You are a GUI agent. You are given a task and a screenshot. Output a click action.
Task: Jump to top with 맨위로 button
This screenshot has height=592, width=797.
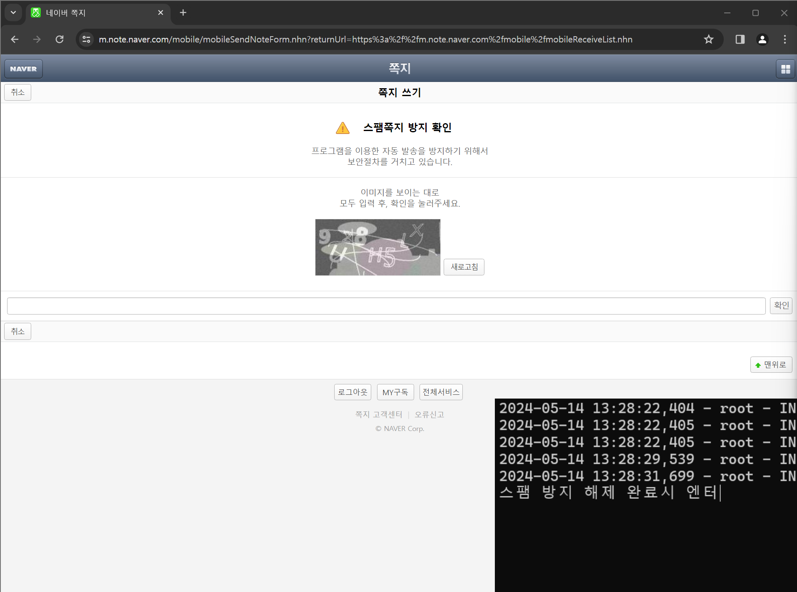[x=771, y=364]
